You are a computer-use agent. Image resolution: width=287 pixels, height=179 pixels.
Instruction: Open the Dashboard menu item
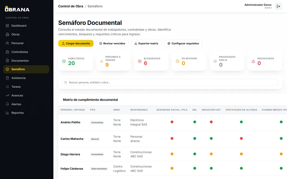click(x=26, y=25)
